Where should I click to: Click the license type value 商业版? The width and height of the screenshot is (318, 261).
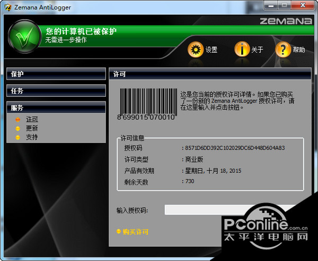[194, 159]
